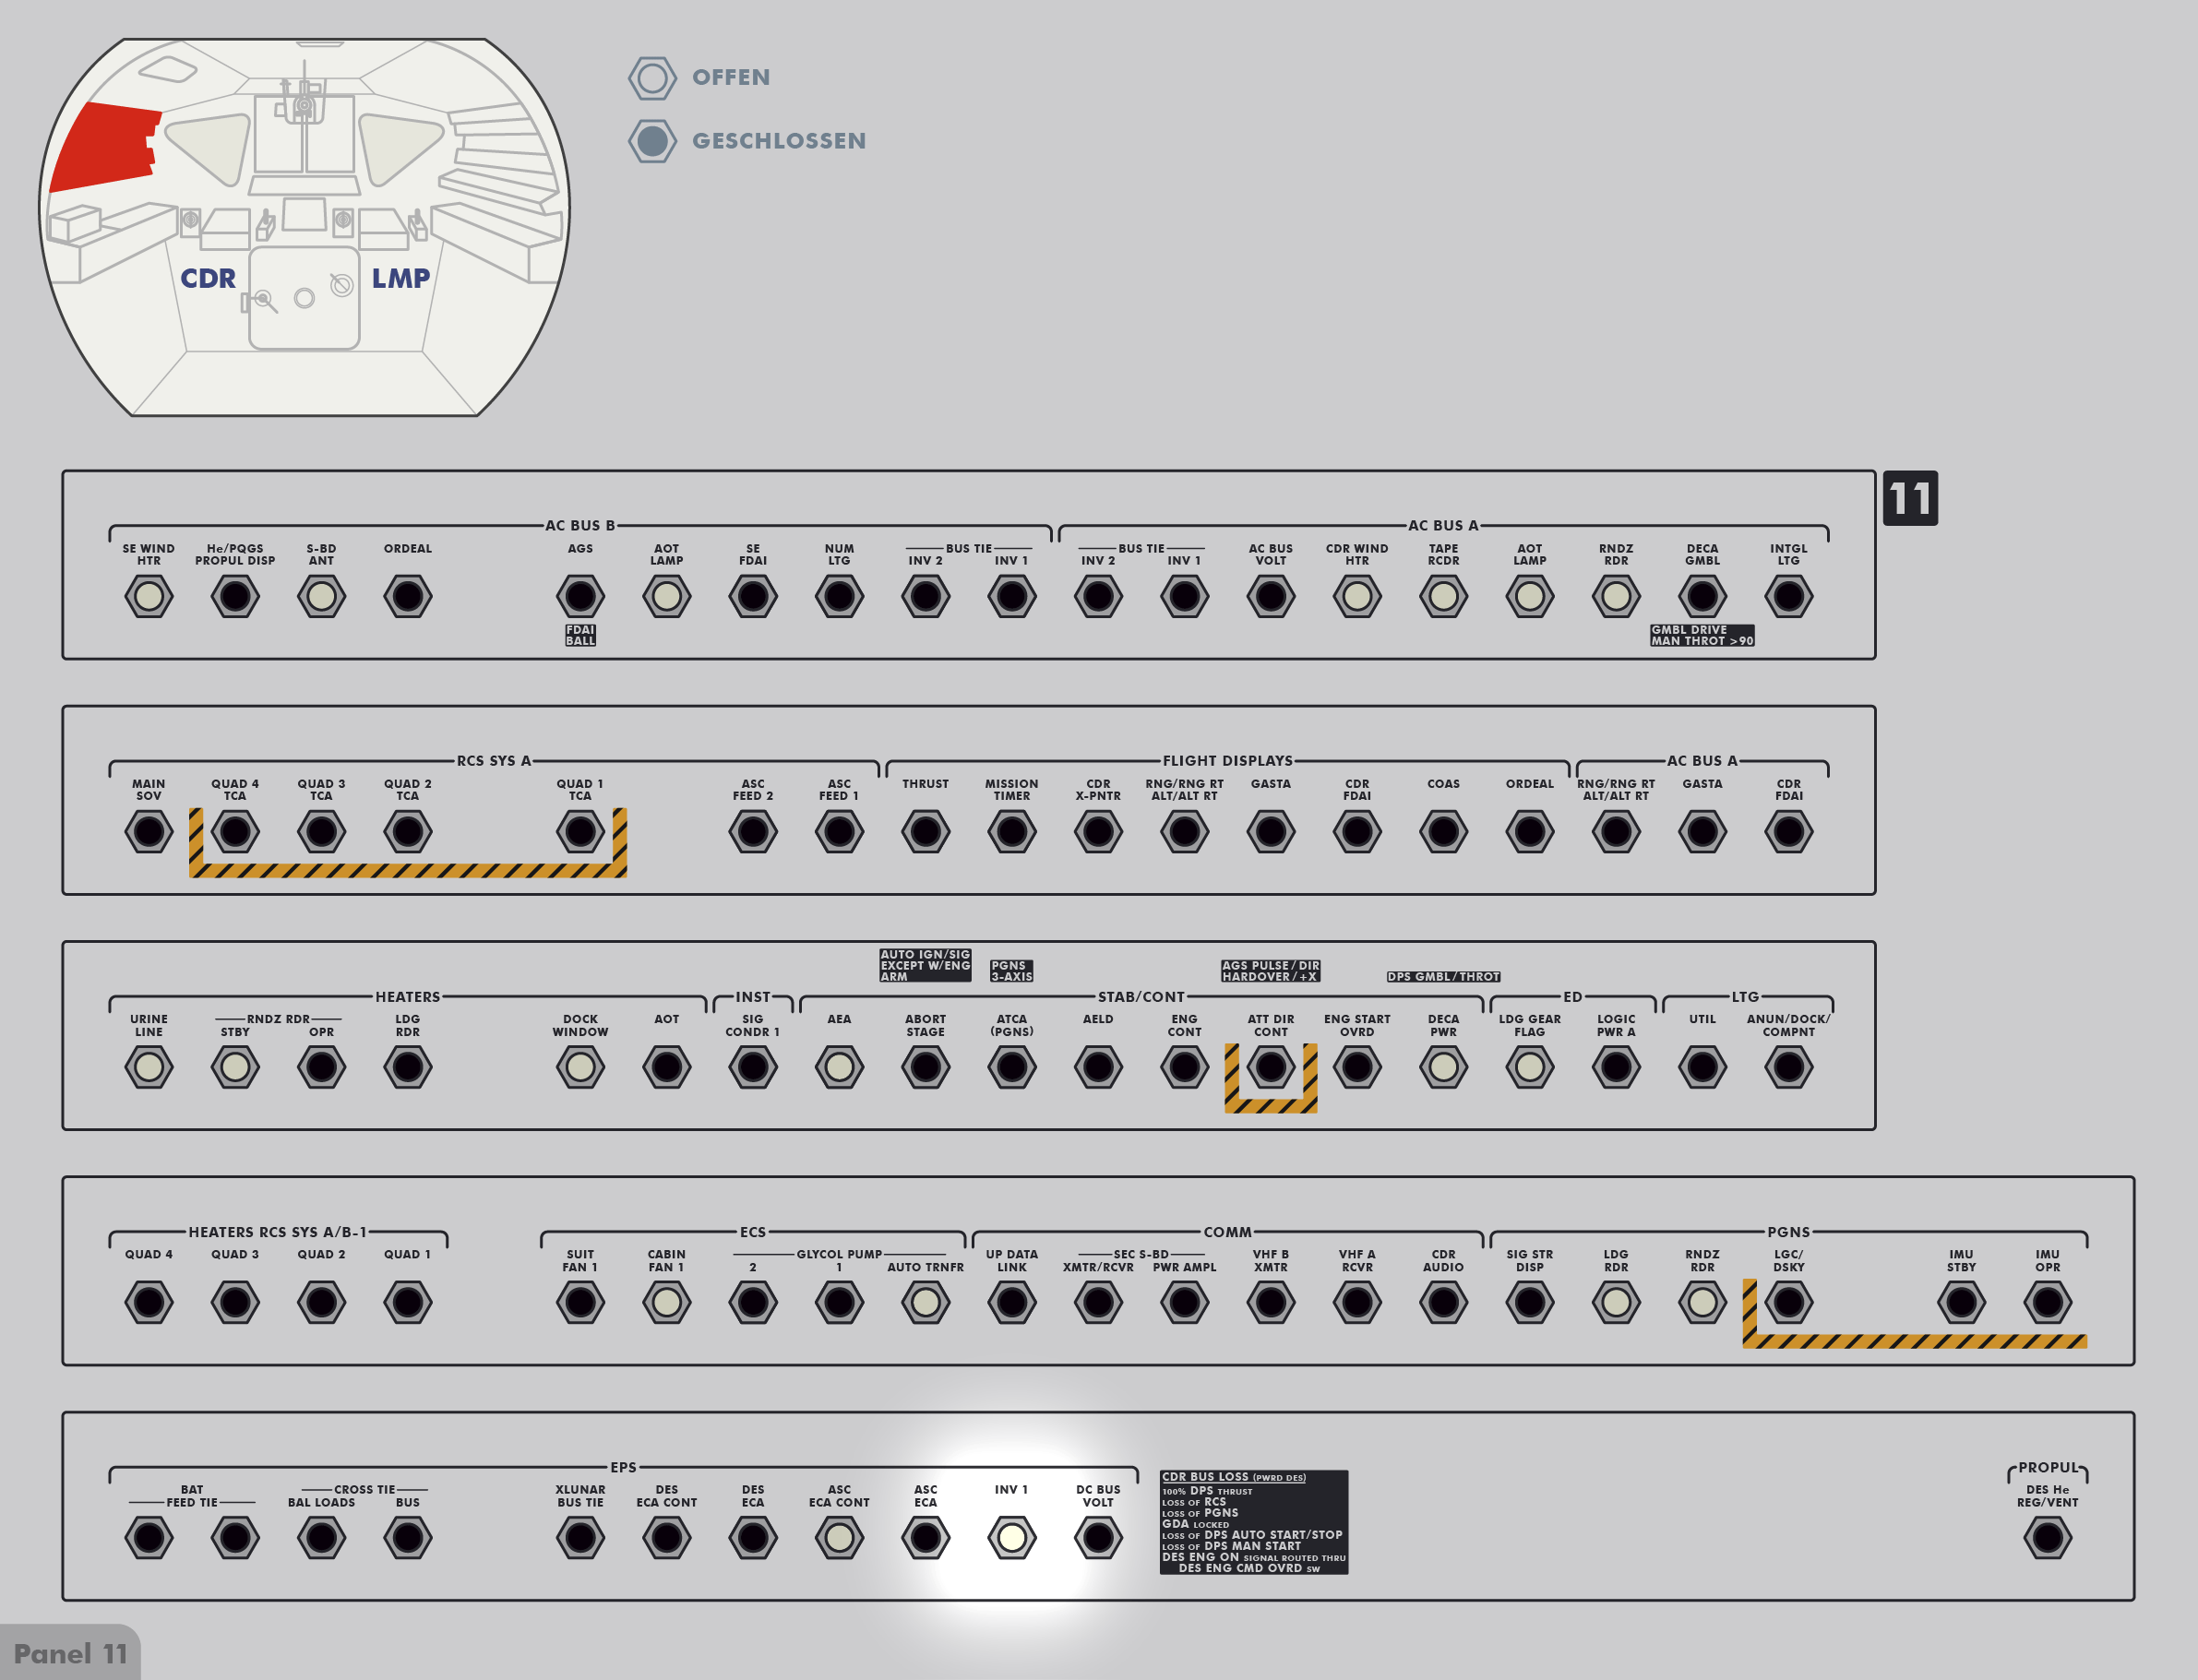Click the DC BUS VOLT breaker
The width and height of the screenshot is (2198, 1680).
pos(1098,1538)
